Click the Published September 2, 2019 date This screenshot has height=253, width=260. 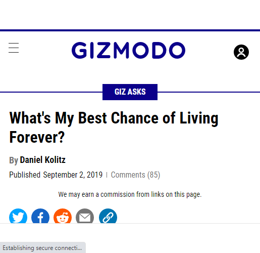[56, 175]
